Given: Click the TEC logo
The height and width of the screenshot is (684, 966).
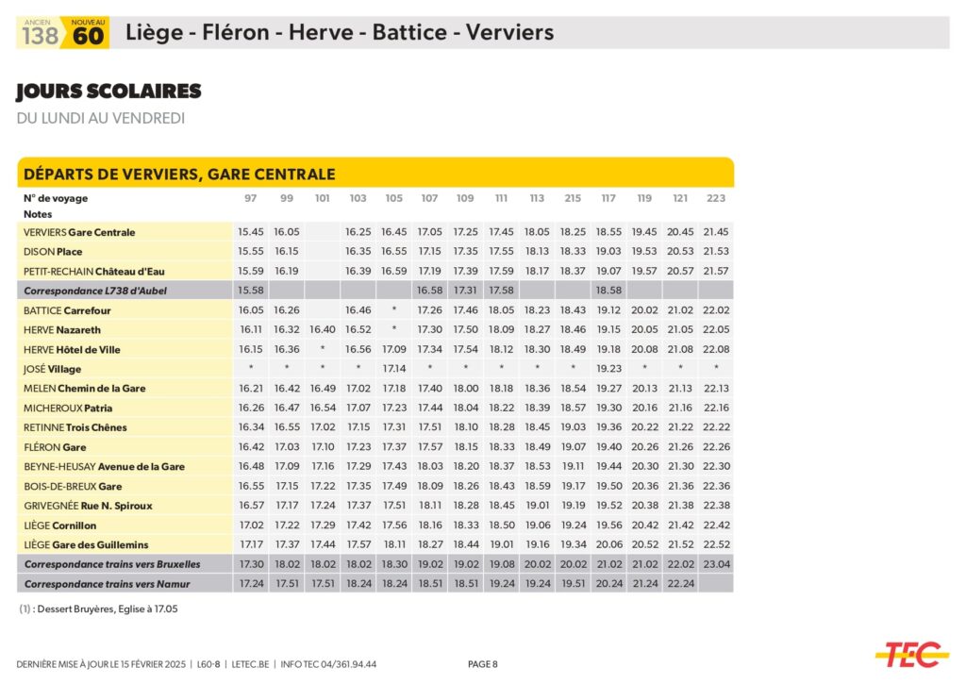Looking at the screenshot, I should point(911,654).
